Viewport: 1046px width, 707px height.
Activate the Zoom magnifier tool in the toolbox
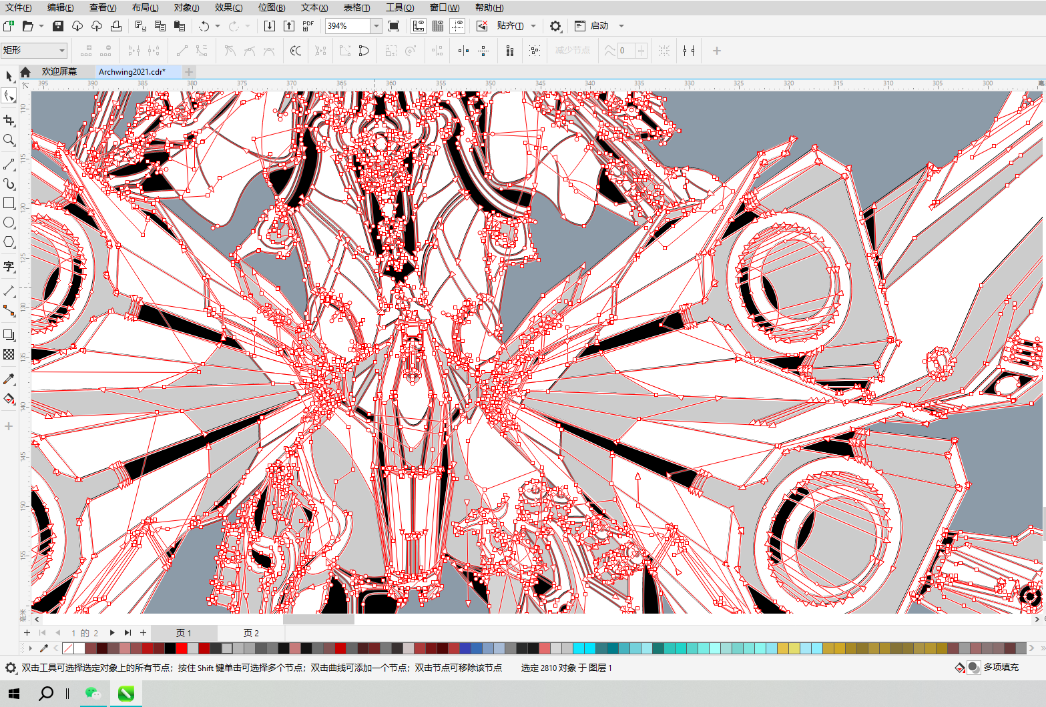[x=9, y=140]
